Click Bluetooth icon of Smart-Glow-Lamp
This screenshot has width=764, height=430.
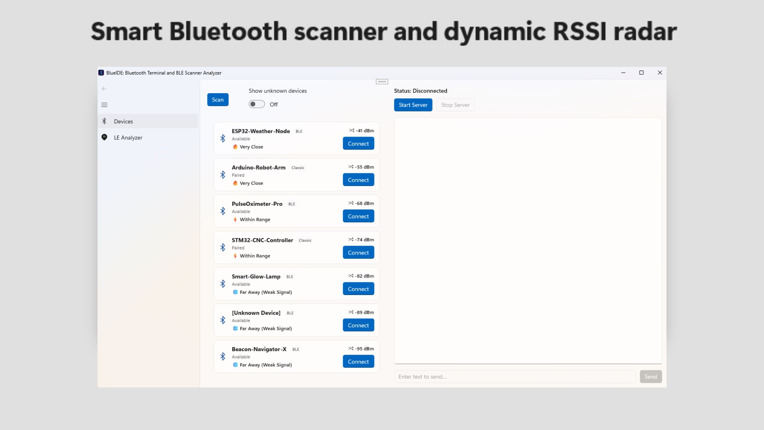[x=223, y=284]
